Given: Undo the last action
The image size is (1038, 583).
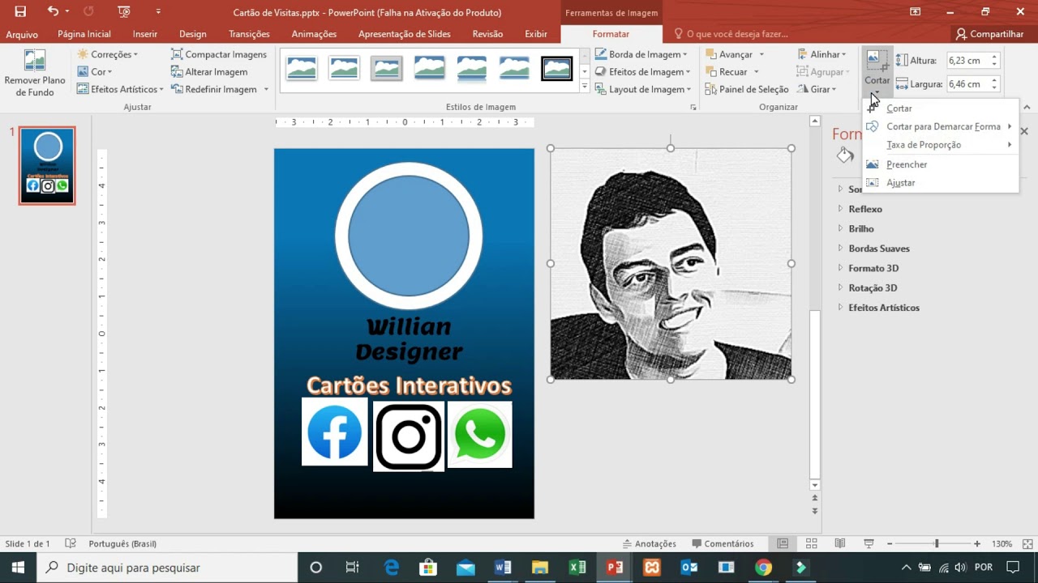Looking at the screenshot, I should click(x=53, y=12).
